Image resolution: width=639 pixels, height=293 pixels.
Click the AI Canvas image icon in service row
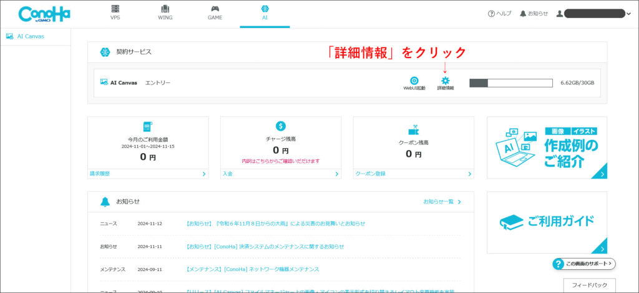(104, 82)
